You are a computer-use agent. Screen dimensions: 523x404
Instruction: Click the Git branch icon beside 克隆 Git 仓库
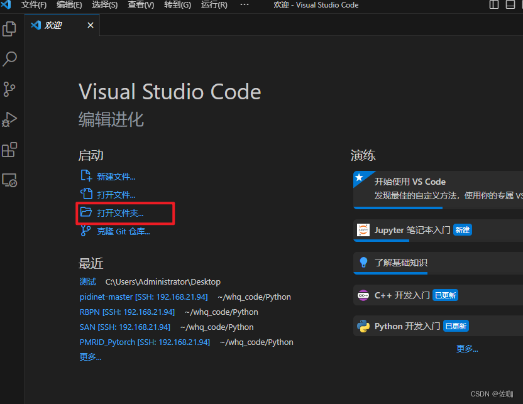point(85,231)
